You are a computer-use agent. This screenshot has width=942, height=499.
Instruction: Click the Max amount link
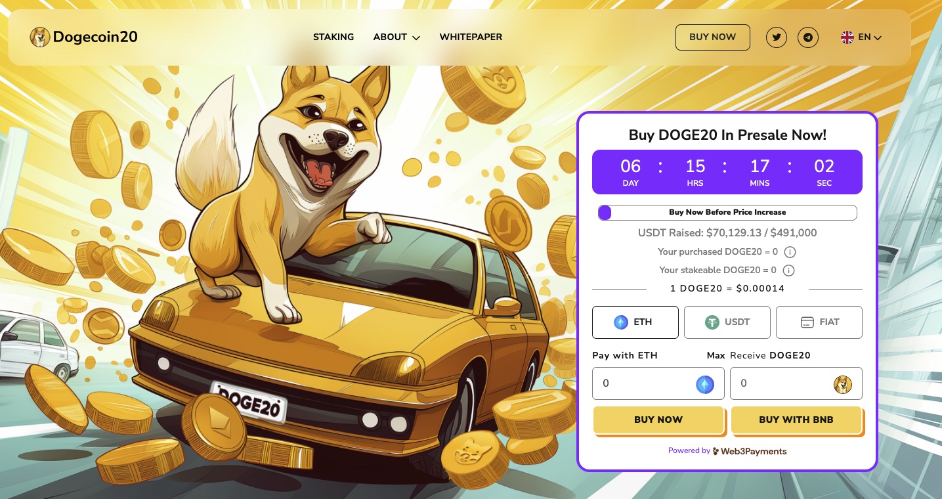(716, 356)
